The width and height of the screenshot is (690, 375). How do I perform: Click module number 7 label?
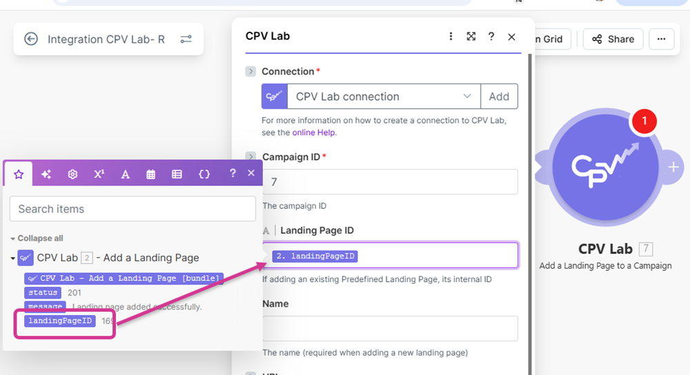point(646,249)
